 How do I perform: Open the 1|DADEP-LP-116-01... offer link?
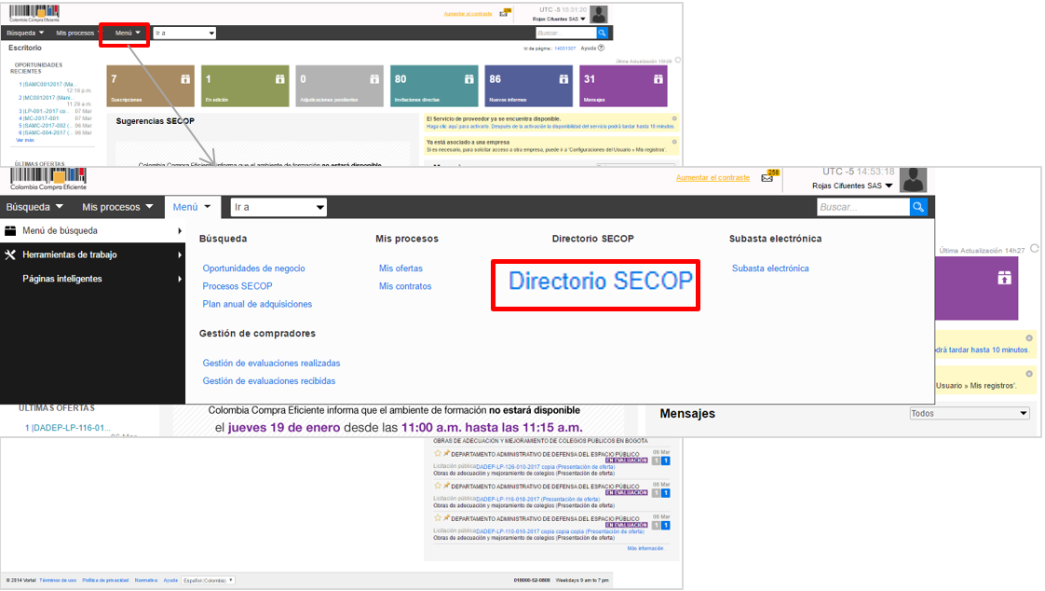pos(67,428)
